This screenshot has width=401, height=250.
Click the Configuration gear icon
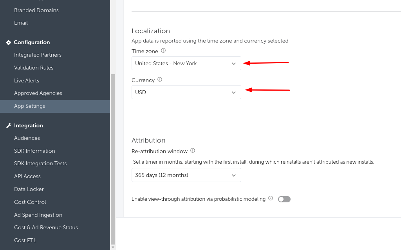coord(9,42)
